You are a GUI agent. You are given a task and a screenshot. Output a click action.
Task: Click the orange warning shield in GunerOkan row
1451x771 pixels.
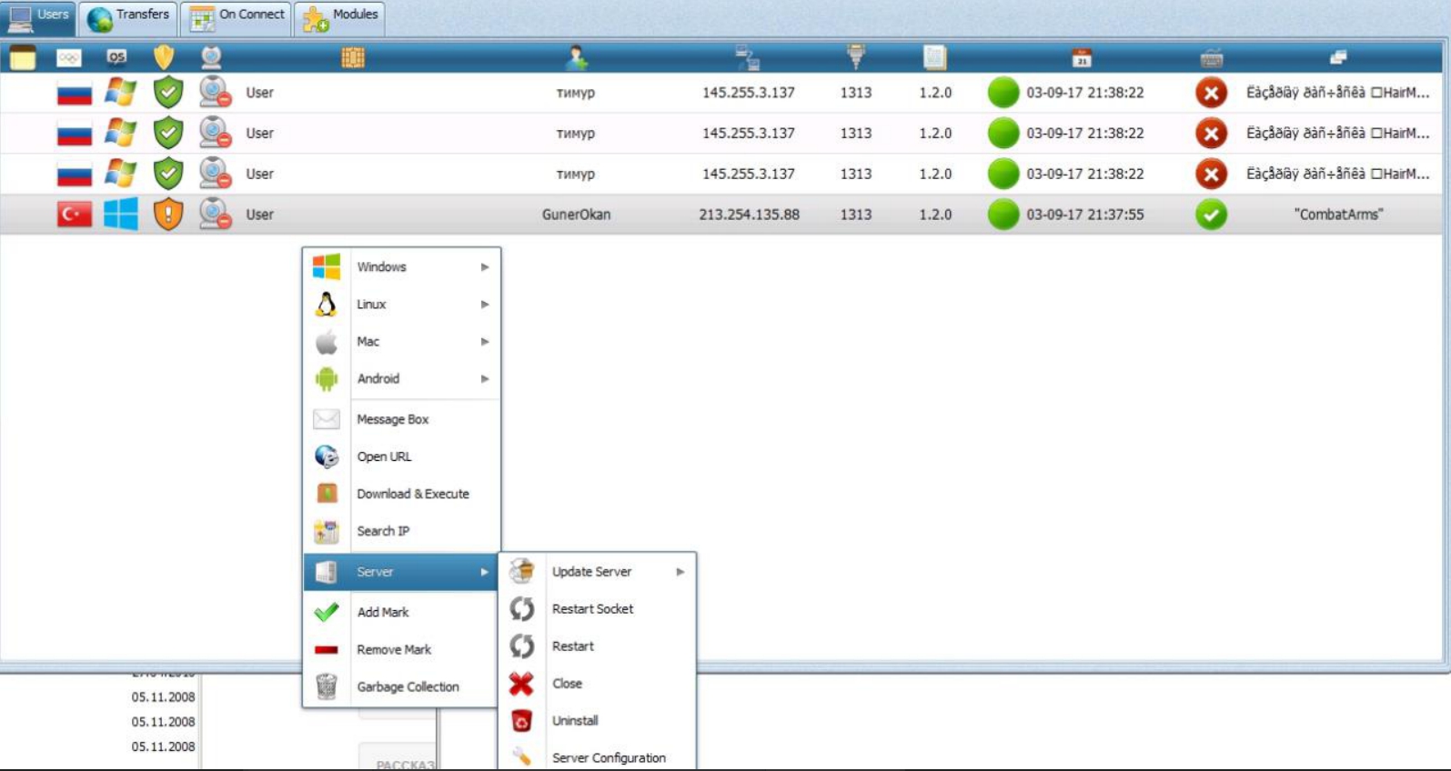coord(168,215)
